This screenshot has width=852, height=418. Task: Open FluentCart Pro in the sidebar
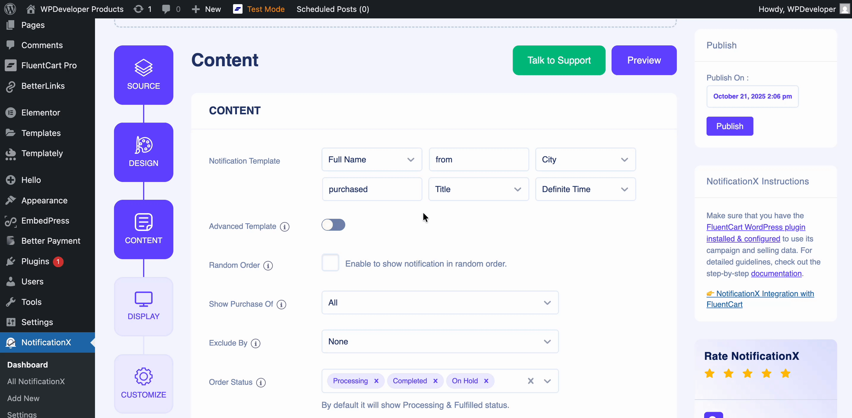click(49, 66)
